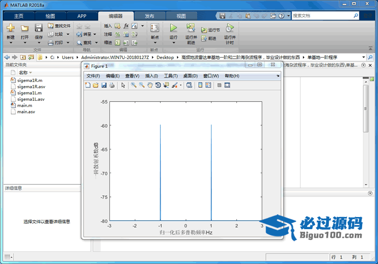Toggle Edit Plot arrow tool in Figure 1
The width and height of the screenshot is (378, 264).
tap(123, 85)
